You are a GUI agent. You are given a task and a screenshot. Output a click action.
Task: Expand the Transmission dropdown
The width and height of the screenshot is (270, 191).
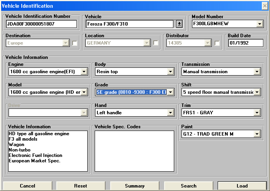[x=257, y=72]
